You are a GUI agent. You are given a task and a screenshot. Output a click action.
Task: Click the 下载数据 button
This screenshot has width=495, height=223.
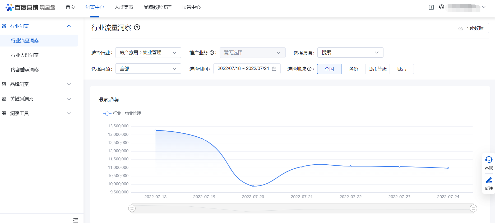coord(471,28)
